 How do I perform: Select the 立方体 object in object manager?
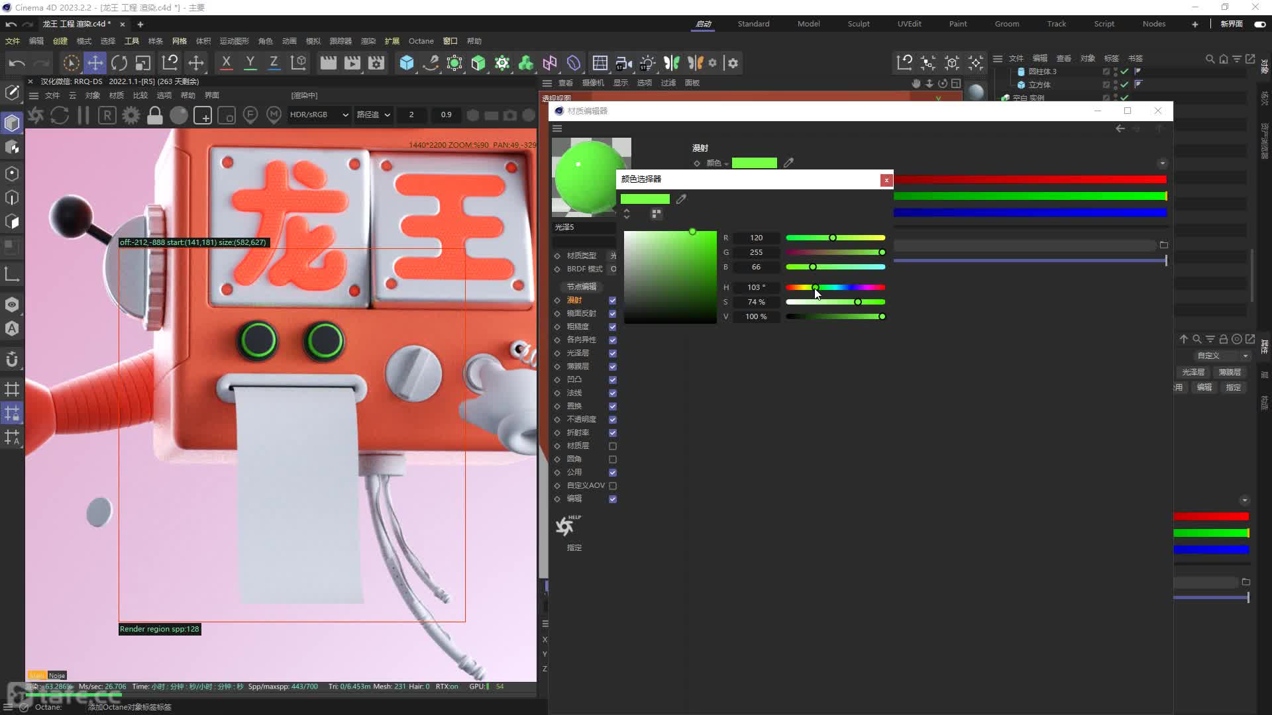(1039, 85)
